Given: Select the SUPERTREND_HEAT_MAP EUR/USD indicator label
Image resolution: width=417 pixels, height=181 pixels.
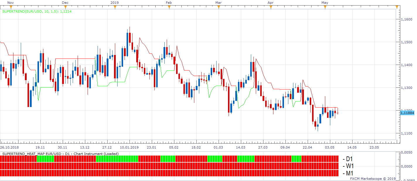Looking at the screenshot, I should tap(60, 154).
